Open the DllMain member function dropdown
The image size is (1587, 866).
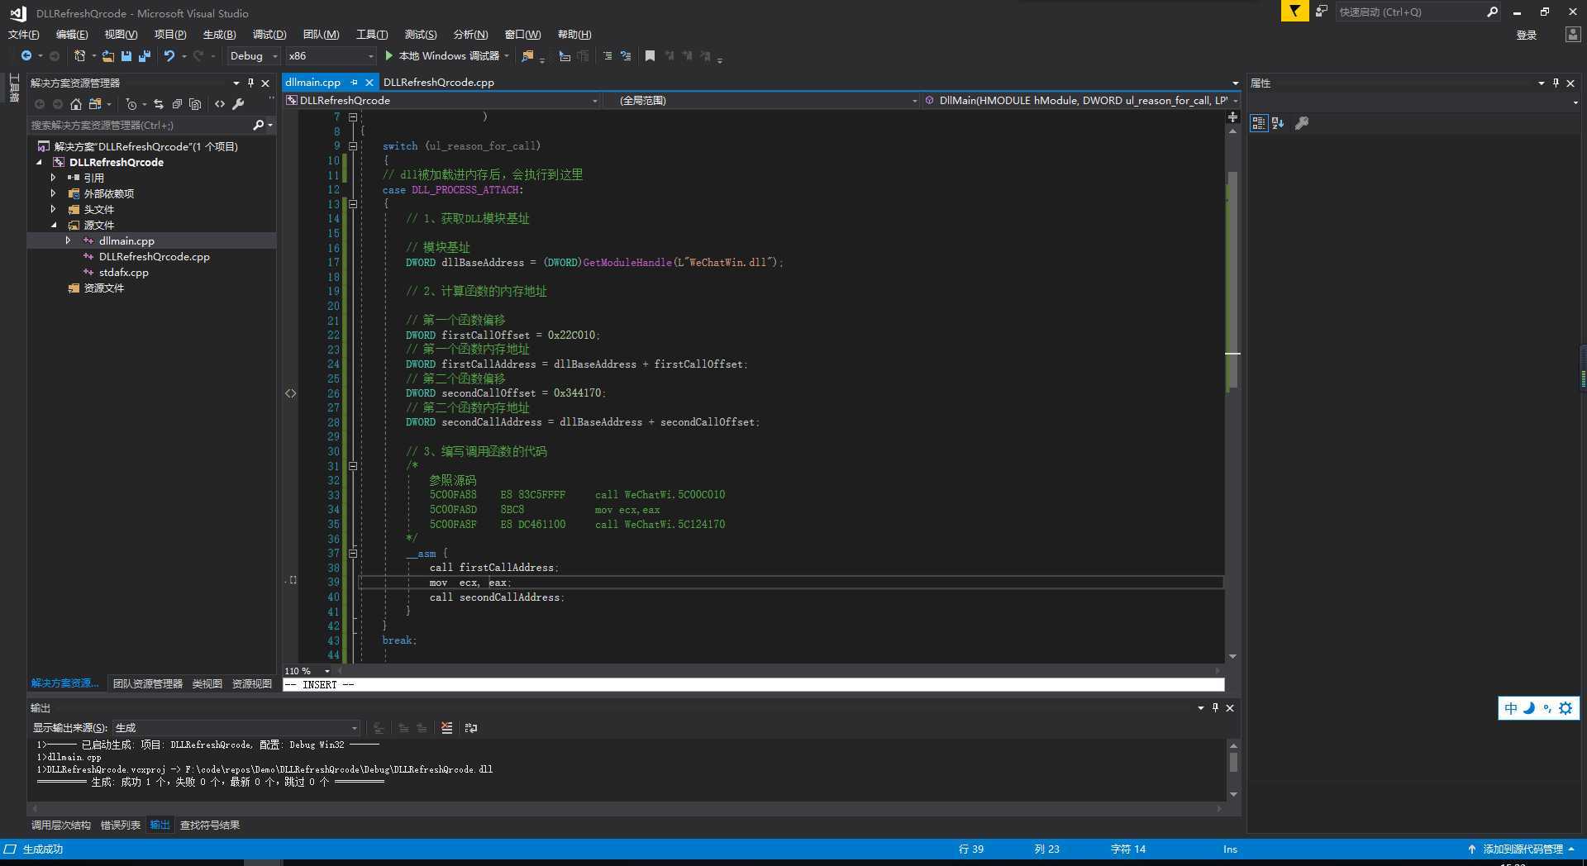coord(1081,101)
